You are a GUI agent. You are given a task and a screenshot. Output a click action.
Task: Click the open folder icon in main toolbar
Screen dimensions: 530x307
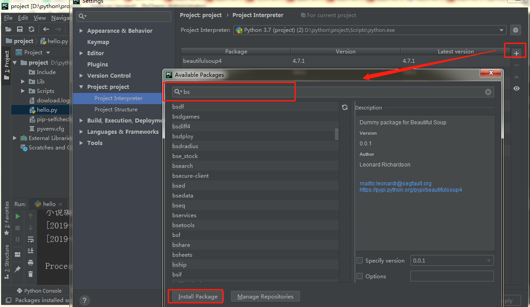(9, 29)
